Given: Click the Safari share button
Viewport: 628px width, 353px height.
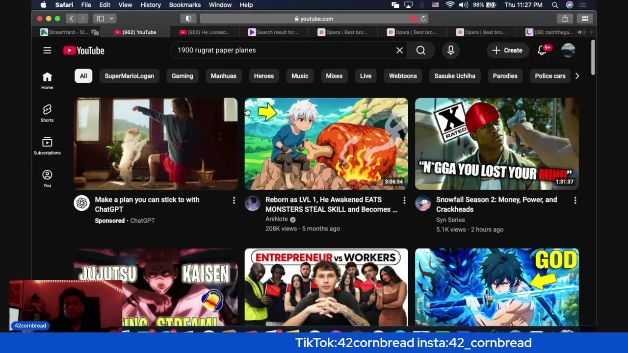Looking at the screenshot, I should [x=565, y=19].
